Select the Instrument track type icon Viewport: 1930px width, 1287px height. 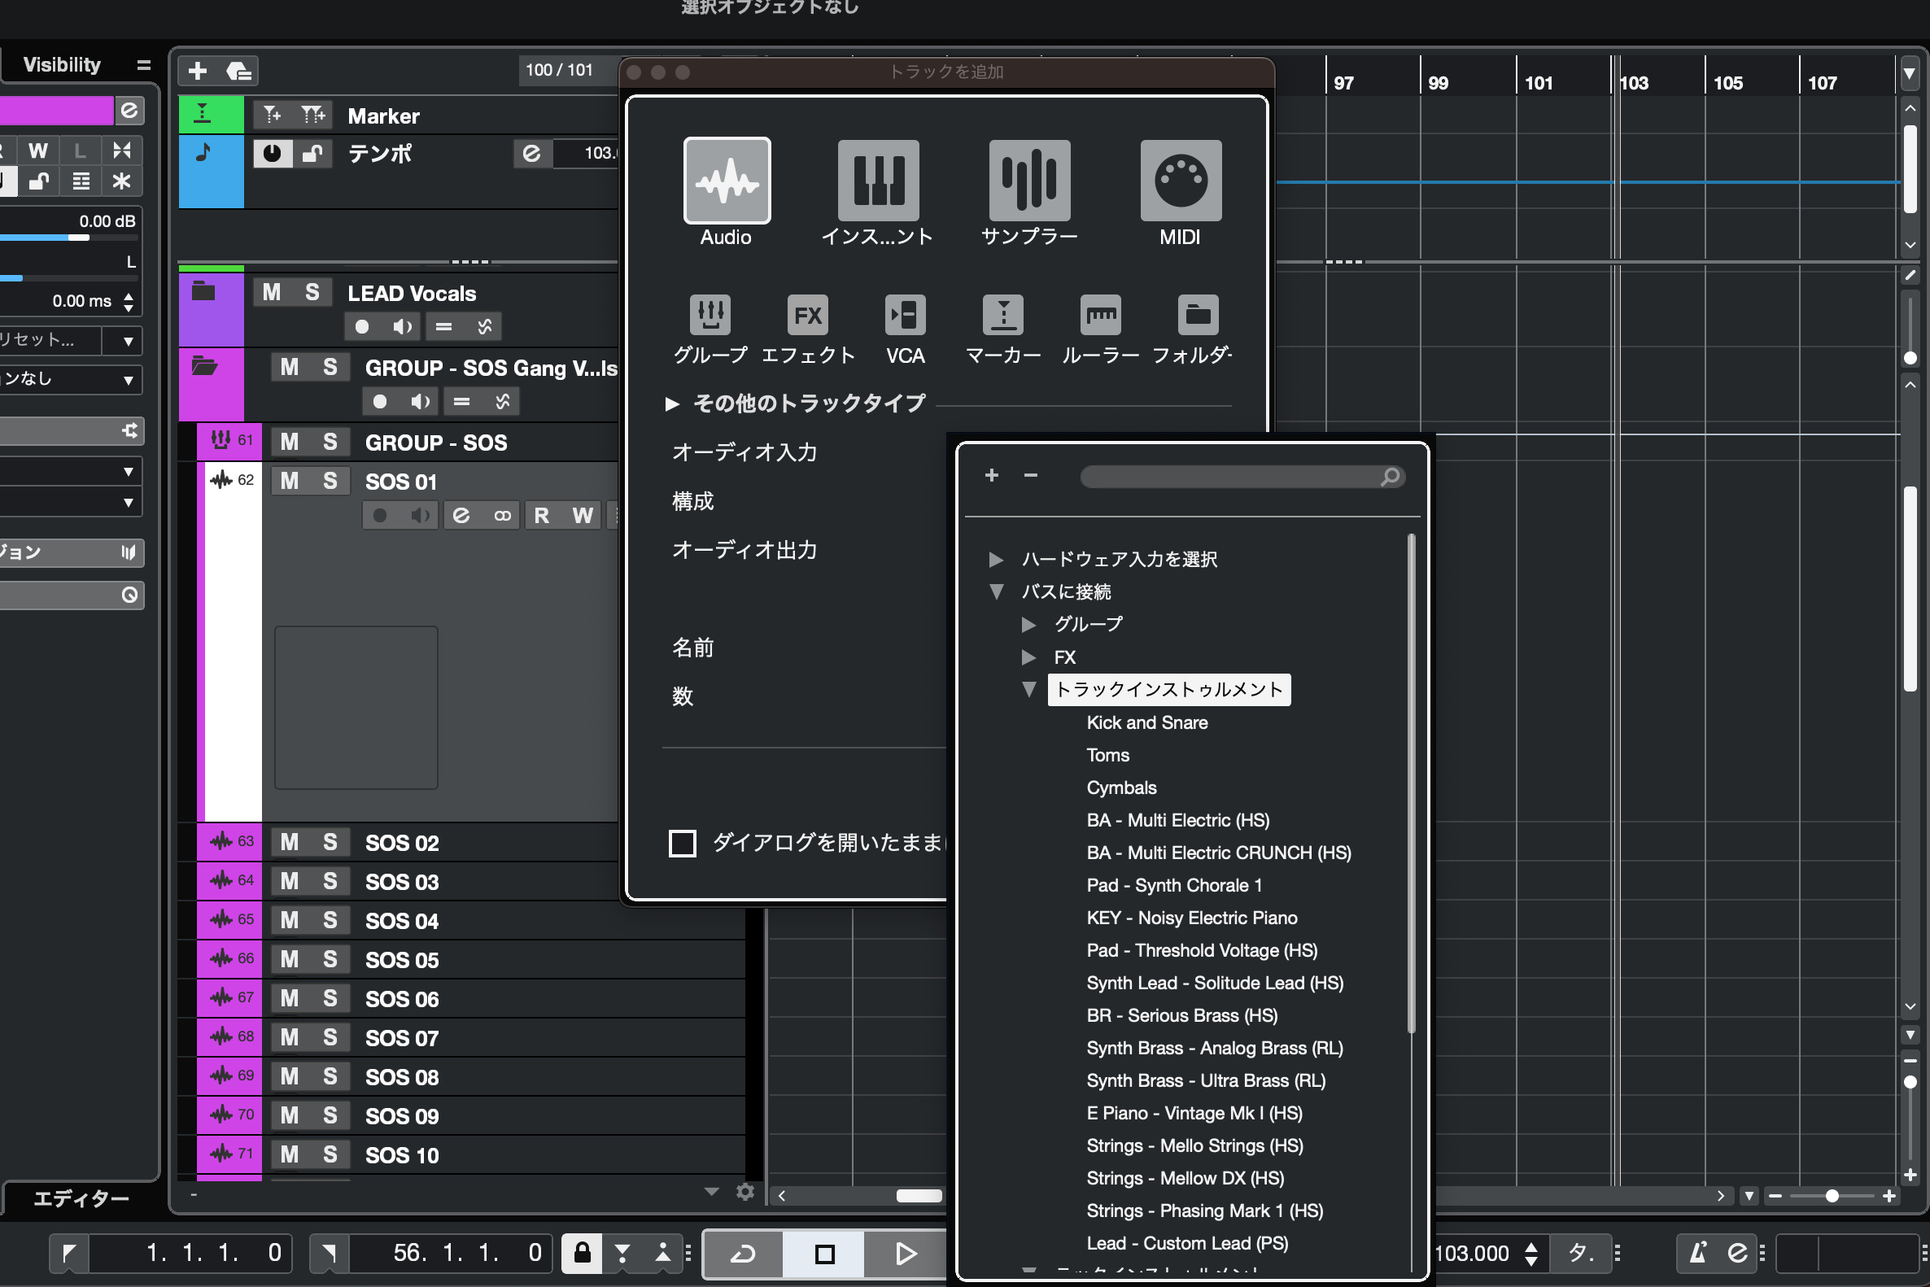(x=878, y=181)
